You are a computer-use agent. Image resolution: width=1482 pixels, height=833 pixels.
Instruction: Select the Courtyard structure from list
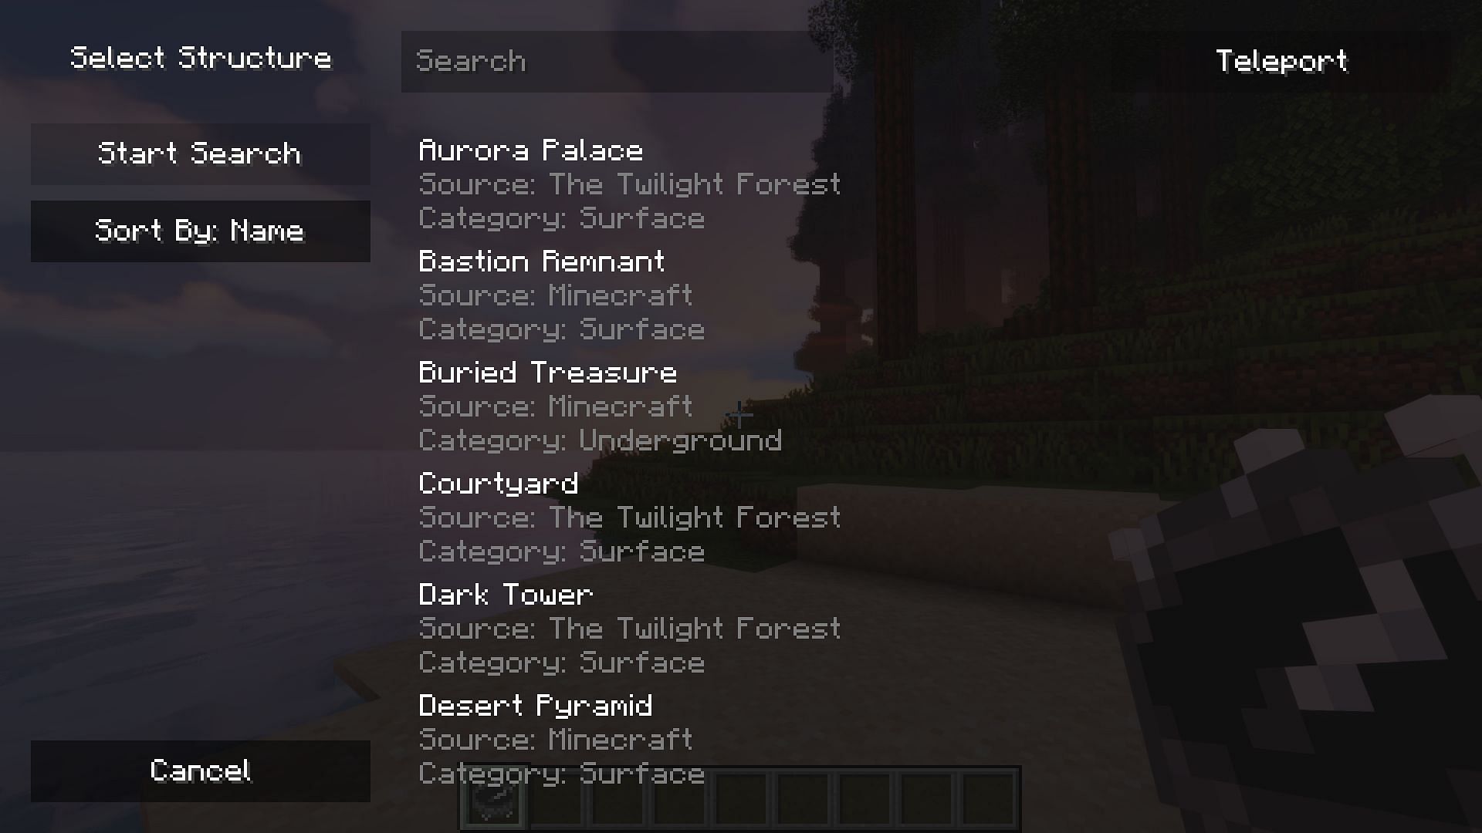click(x=498, y=482)
